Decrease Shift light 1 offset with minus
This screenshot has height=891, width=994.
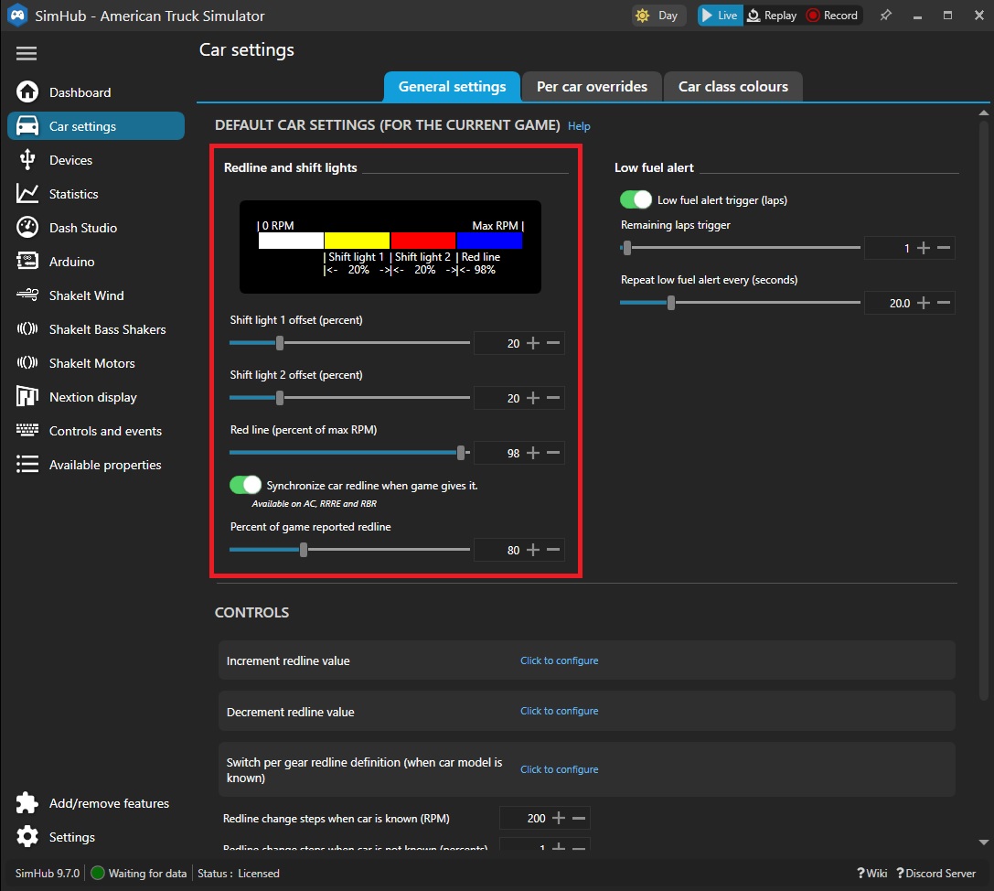click(x=553, y=343)
